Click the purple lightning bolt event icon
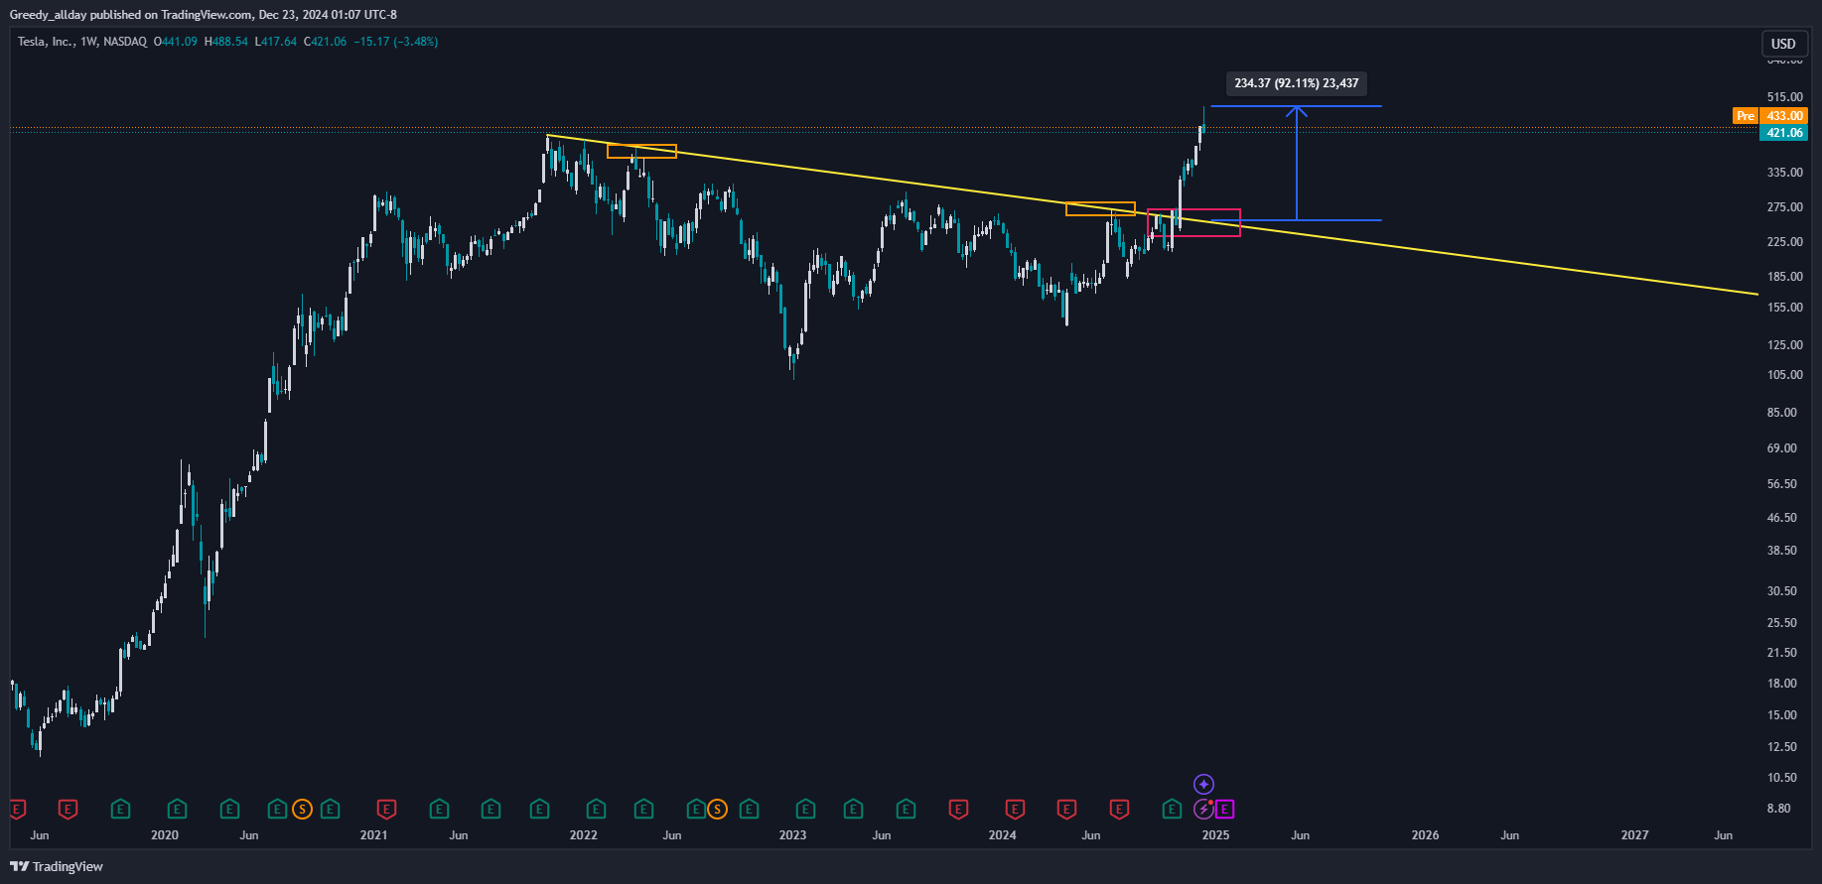 pos(1203,810)
